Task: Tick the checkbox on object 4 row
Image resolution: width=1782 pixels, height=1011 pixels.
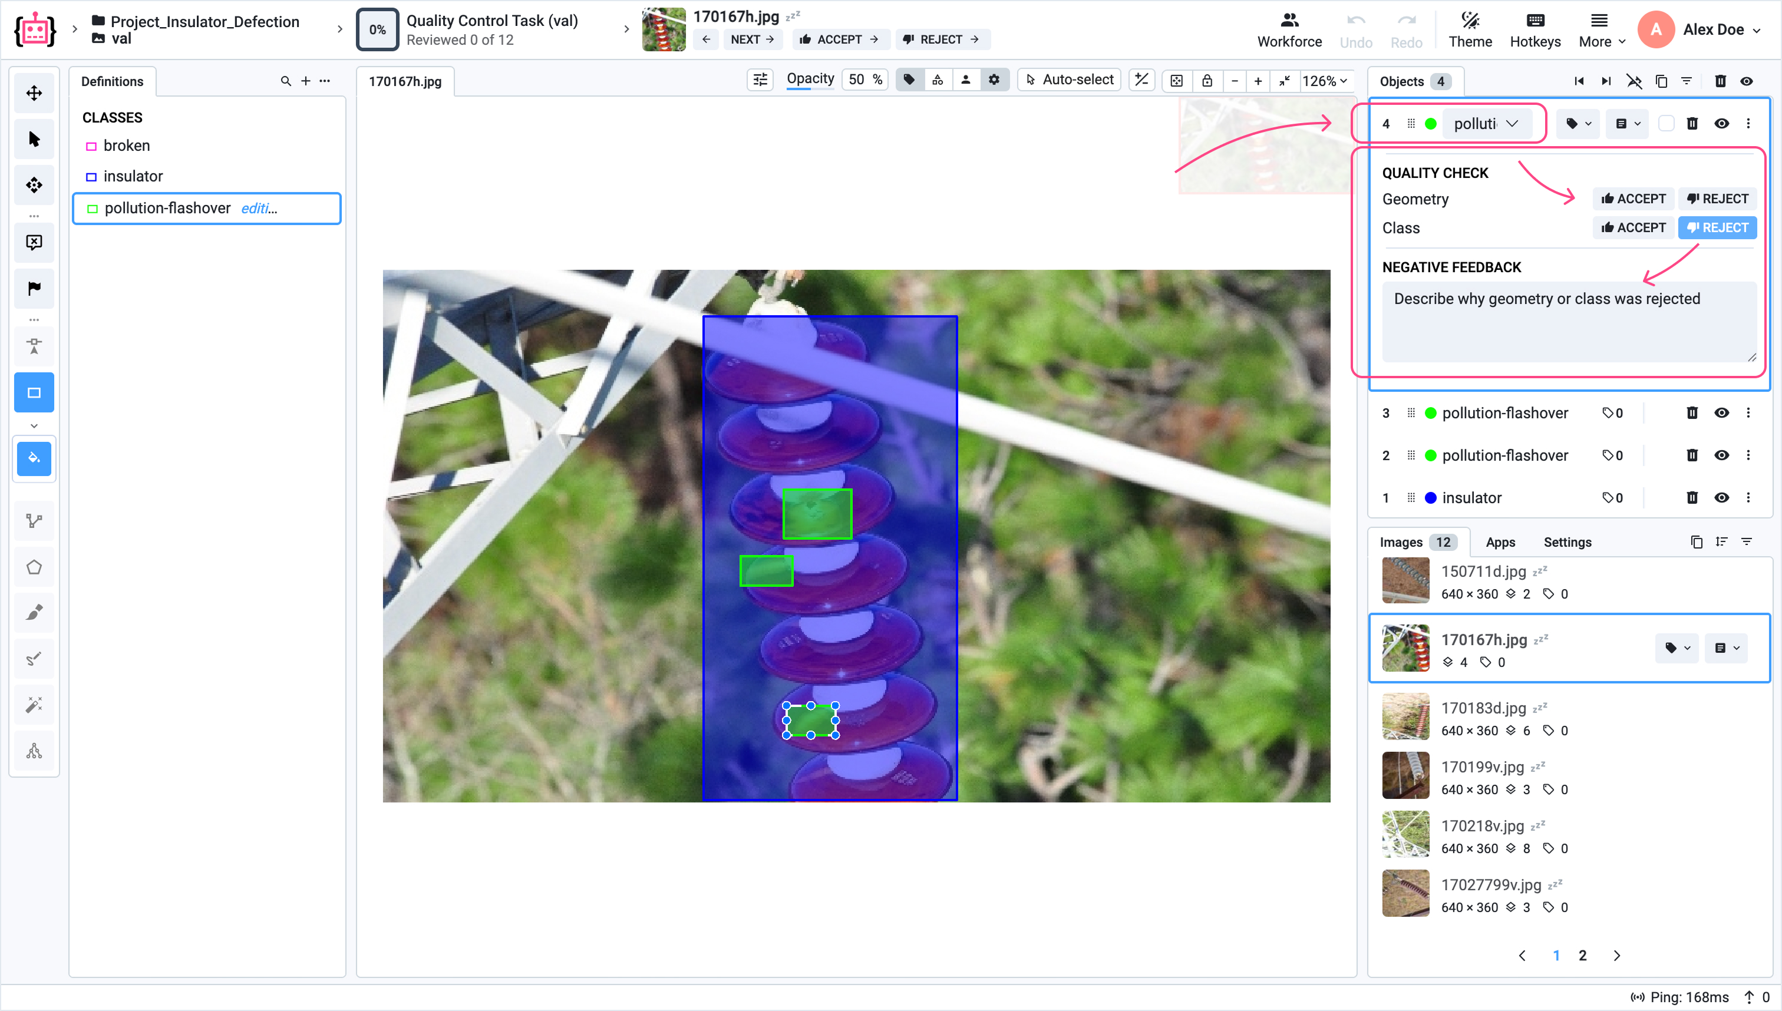Action: (1665, 124)
